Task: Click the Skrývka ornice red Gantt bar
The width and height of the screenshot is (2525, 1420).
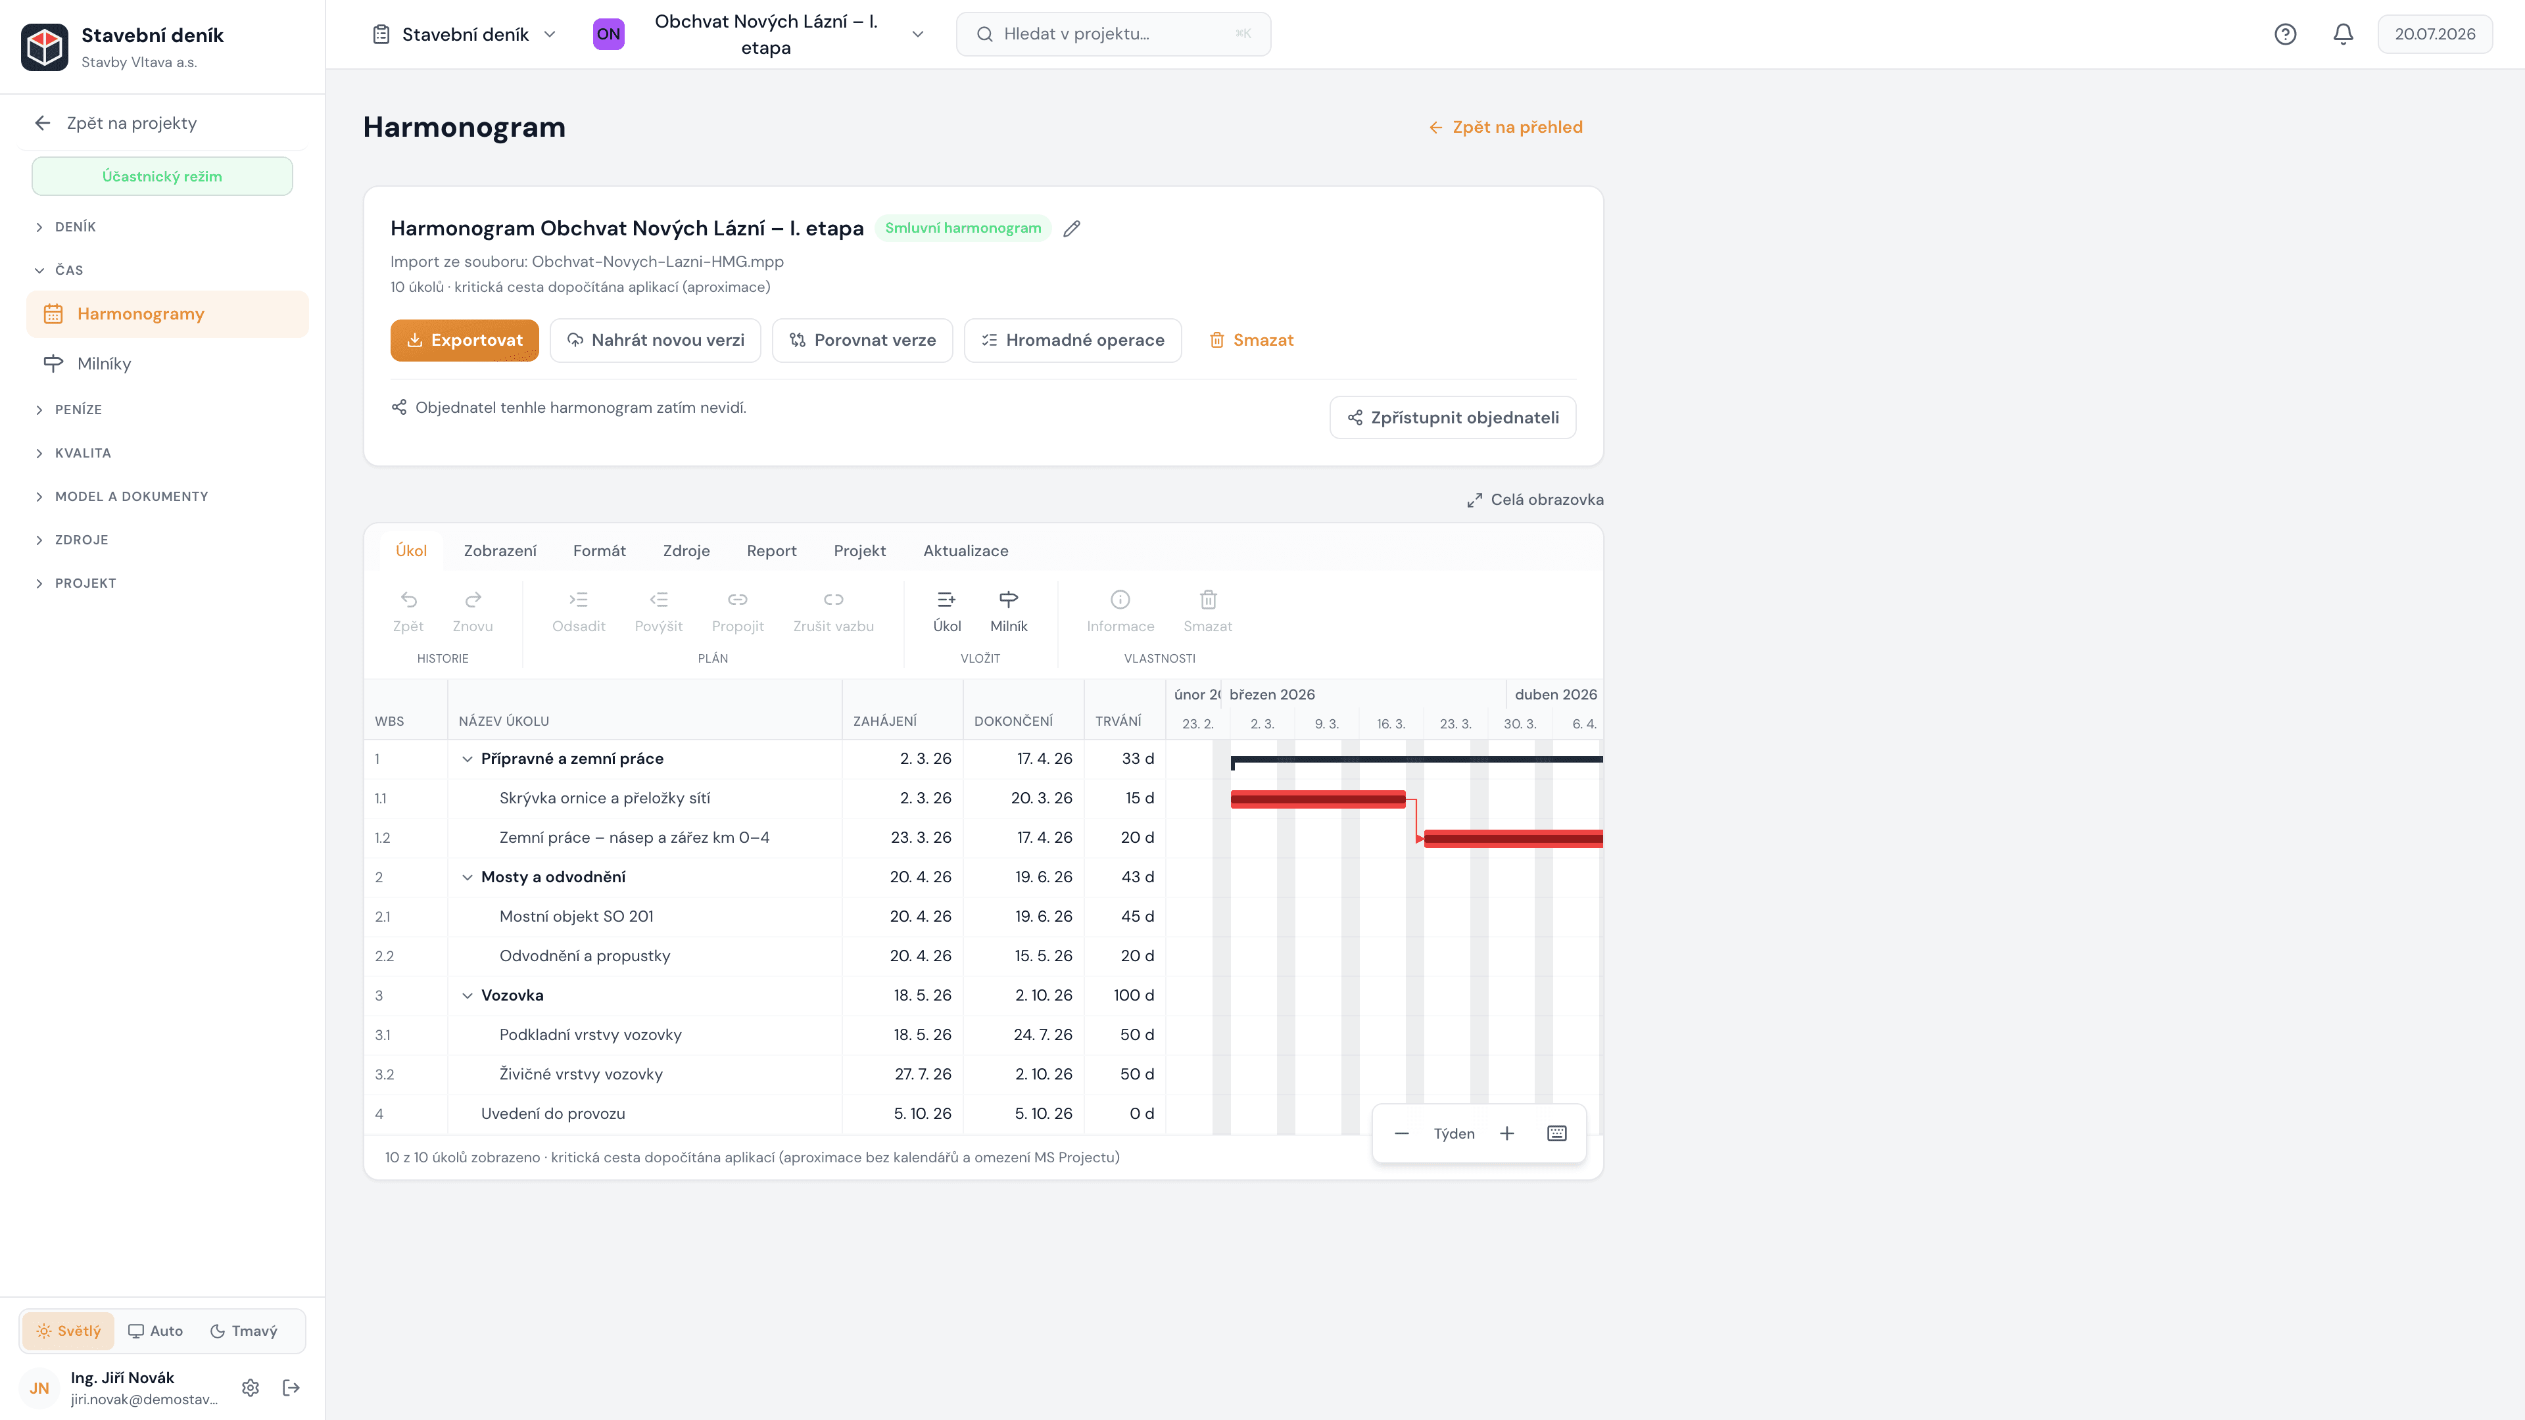Action: tap(1317, 799)
